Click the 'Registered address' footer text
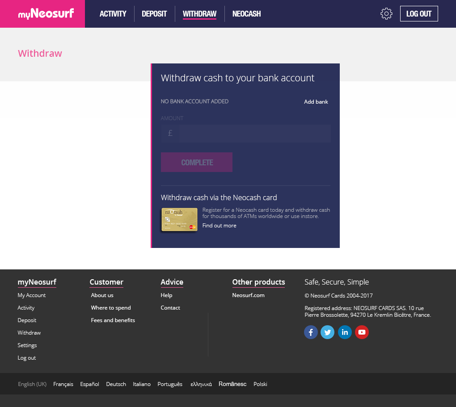The width and height of the screenshot is (456, 407). click(367, 311)
